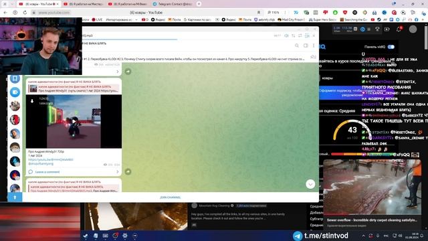Viewport: 428px width, 241px height.
Task: Click the JOIN CHANNEL button in Telegram
Action: pyautogui.click(x=171, y=197)
